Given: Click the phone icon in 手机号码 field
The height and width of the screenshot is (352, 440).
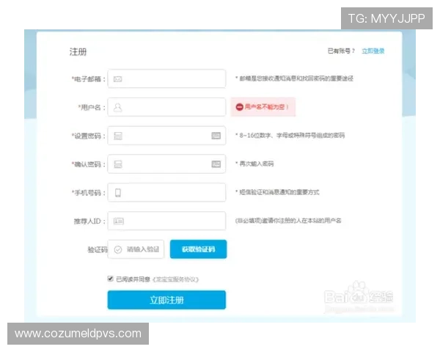Looking at the screenshot, I should pyautogui.click(x=117, y=192).
